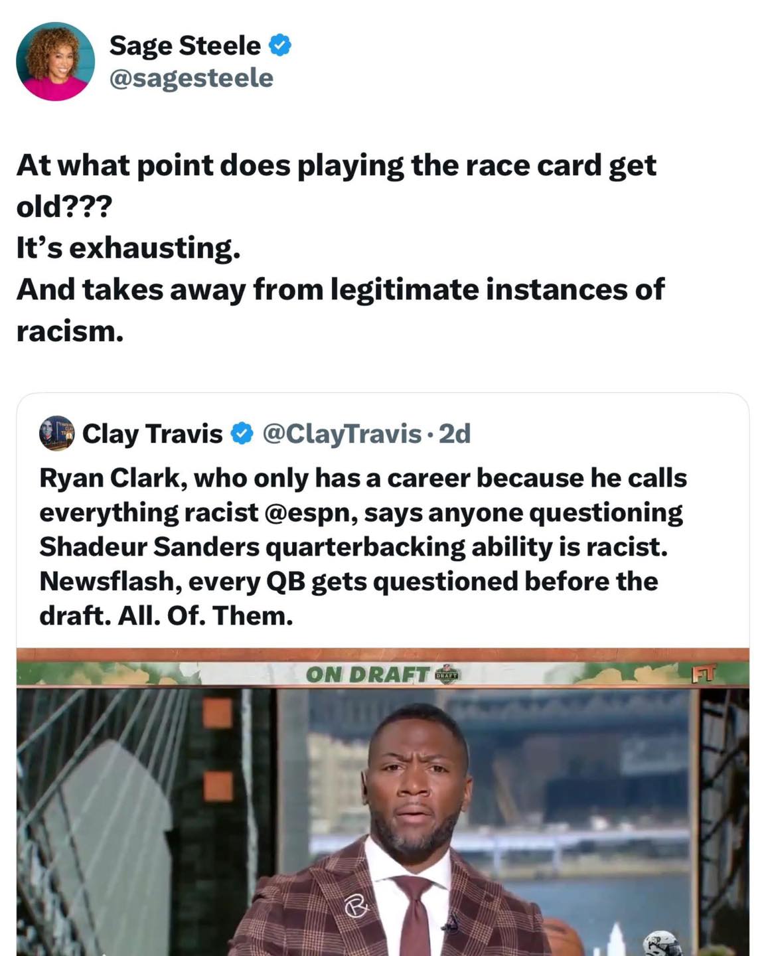Click the 2d timestamp on quoted tweet
Viewport: 766px width, 956px height.
pos(455,434)
